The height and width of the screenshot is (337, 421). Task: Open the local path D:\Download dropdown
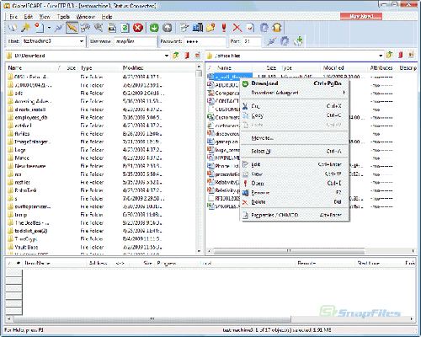167,56
